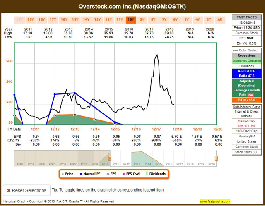Show the 3Y time range
Screen dimensions: 265x206
[209, 19]
